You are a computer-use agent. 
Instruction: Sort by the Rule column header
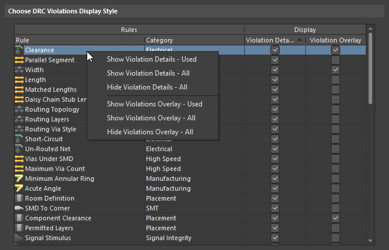click(80, 40)
